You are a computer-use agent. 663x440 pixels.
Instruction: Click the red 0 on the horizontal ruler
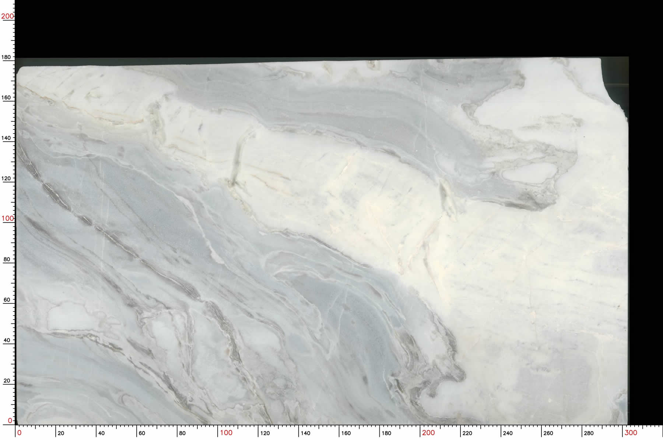(20, 433)
